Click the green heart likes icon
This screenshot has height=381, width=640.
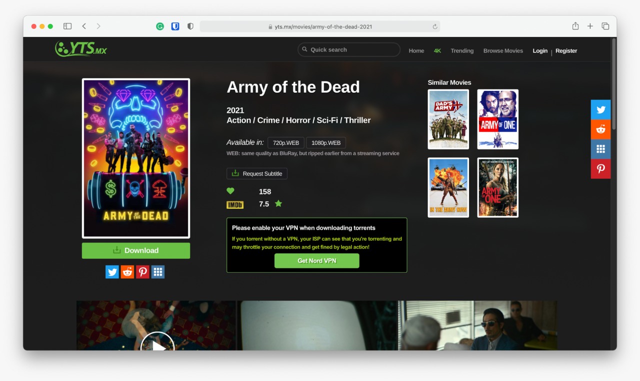coord(230,191)
